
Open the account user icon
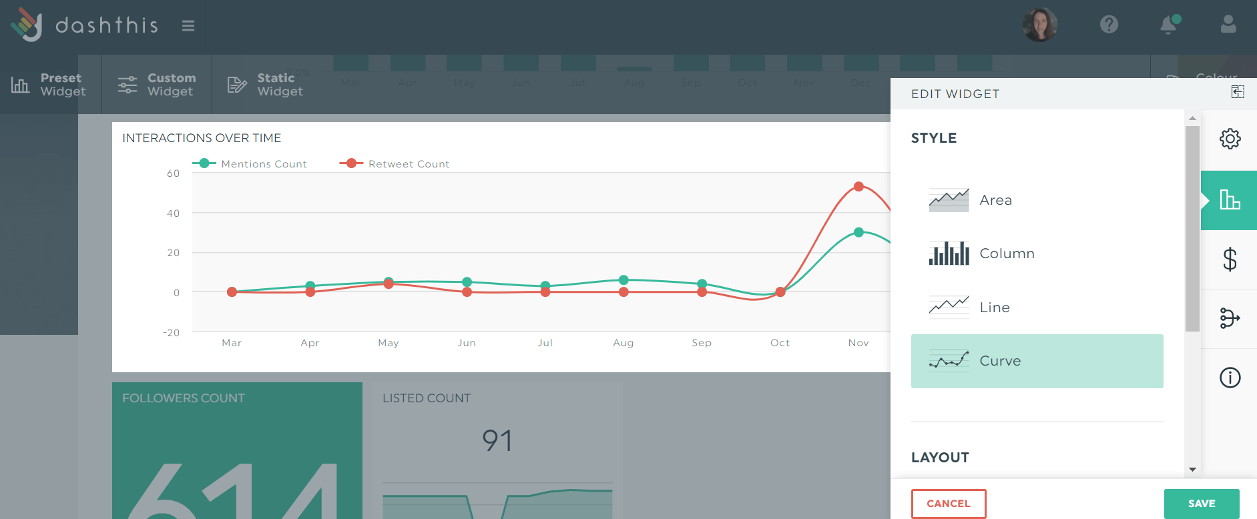click(x=1228, y=25)
